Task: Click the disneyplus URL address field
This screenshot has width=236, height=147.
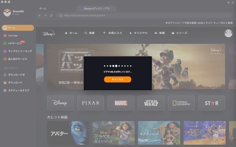Action: click(x=145, y=15)
